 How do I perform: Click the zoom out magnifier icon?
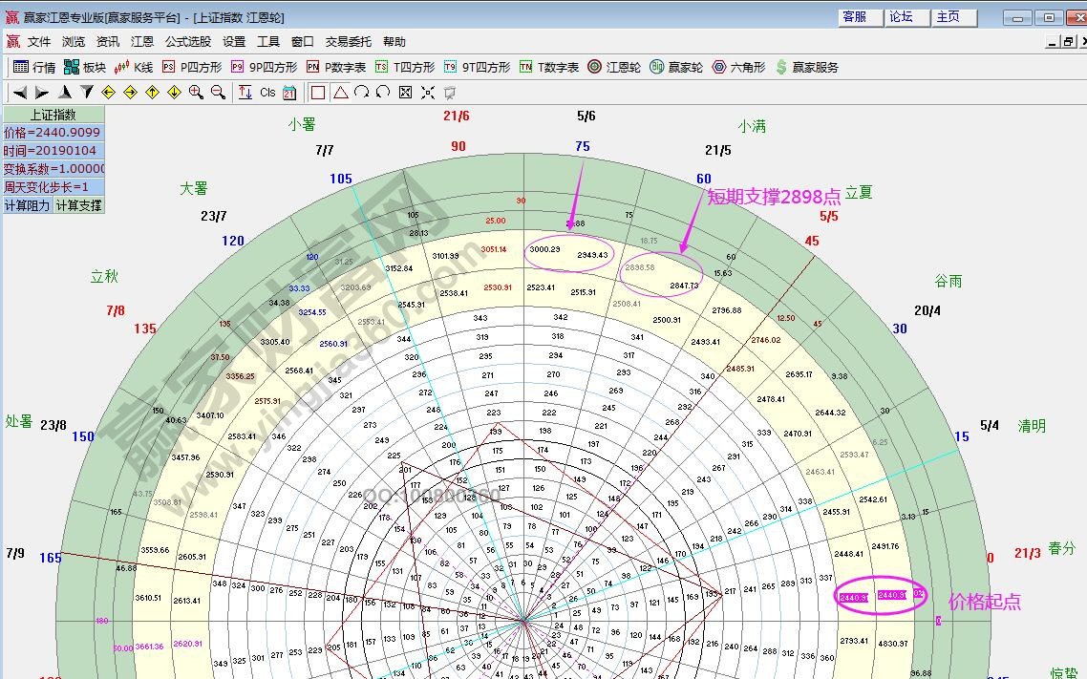218,93
